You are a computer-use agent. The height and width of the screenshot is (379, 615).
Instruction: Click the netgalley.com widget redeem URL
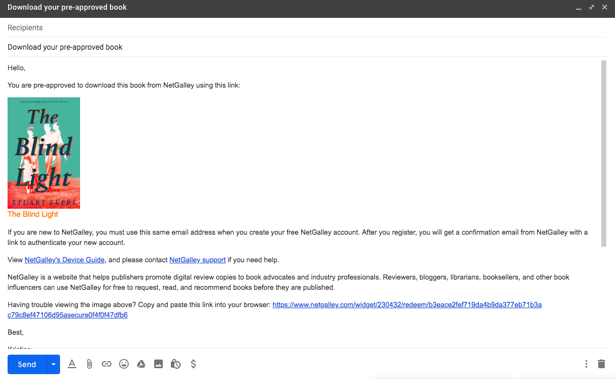[407, 305]
